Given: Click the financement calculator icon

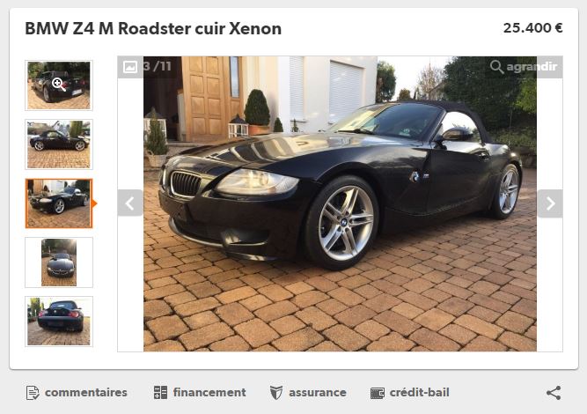Looking at the screenshot, I should [160, 392].
